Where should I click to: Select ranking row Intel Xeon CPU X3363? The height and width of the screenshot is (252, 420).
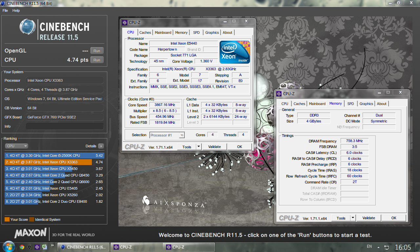pyautogui.click(x=54, y=162)
